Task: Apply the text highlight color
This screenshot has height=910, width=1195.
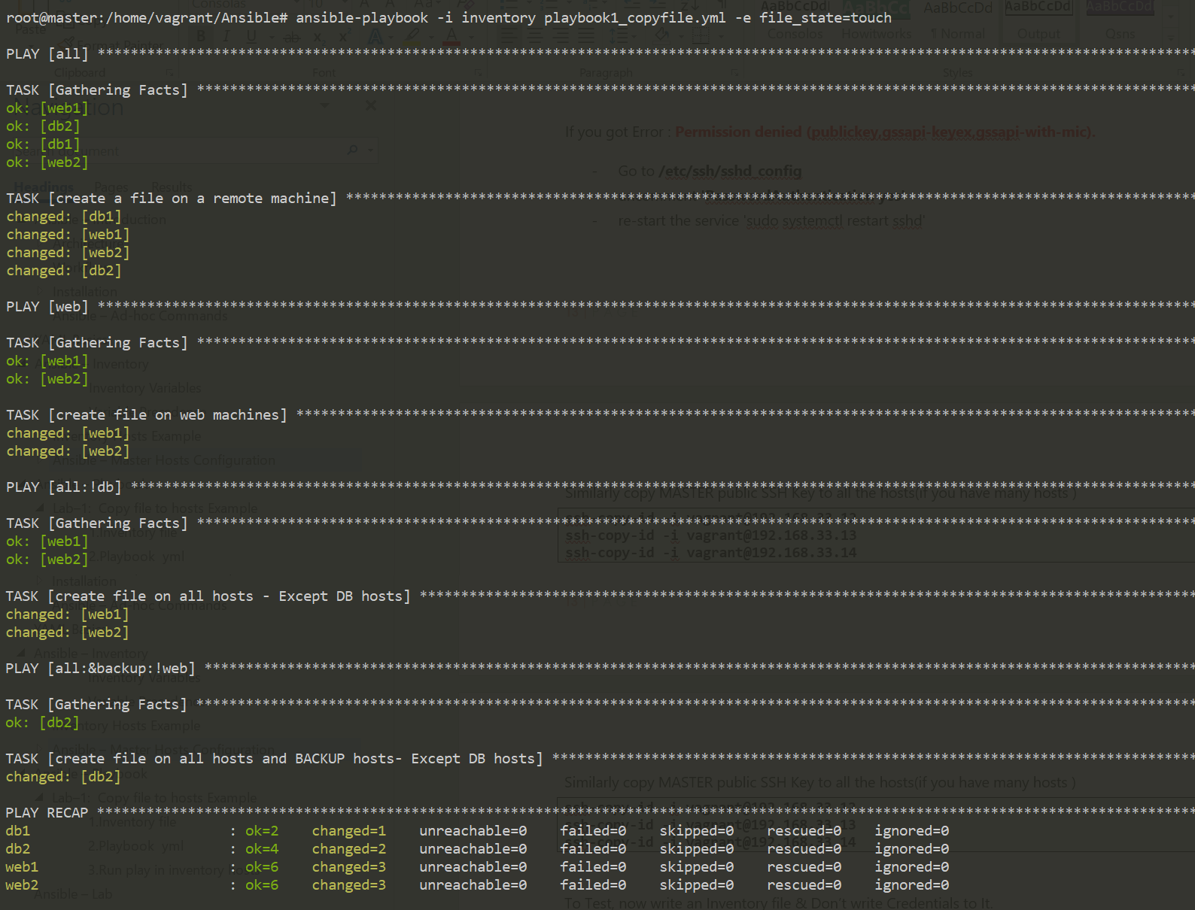Action: tap(412, 37)
